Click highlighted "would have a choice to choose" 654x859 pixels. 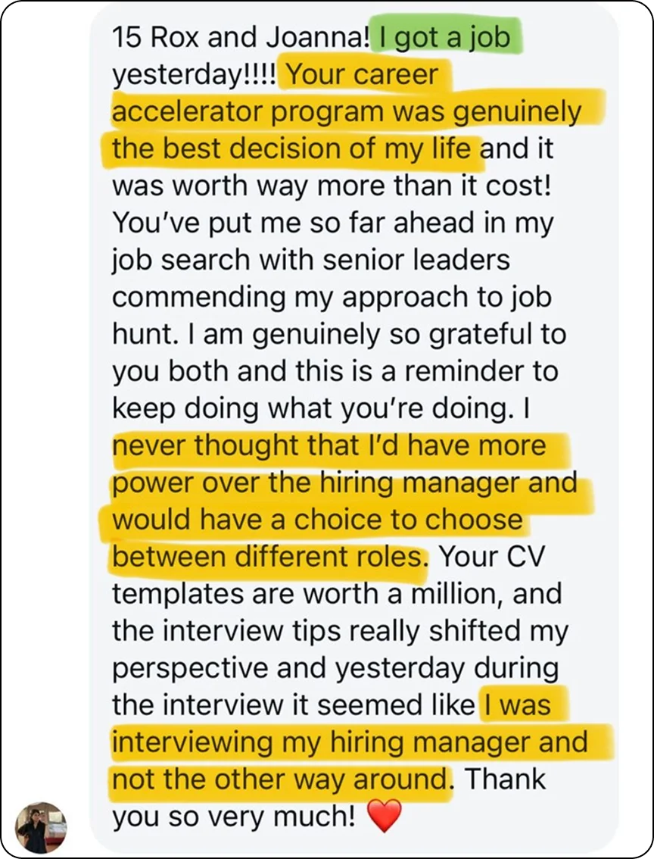click(x=317, y=520)
